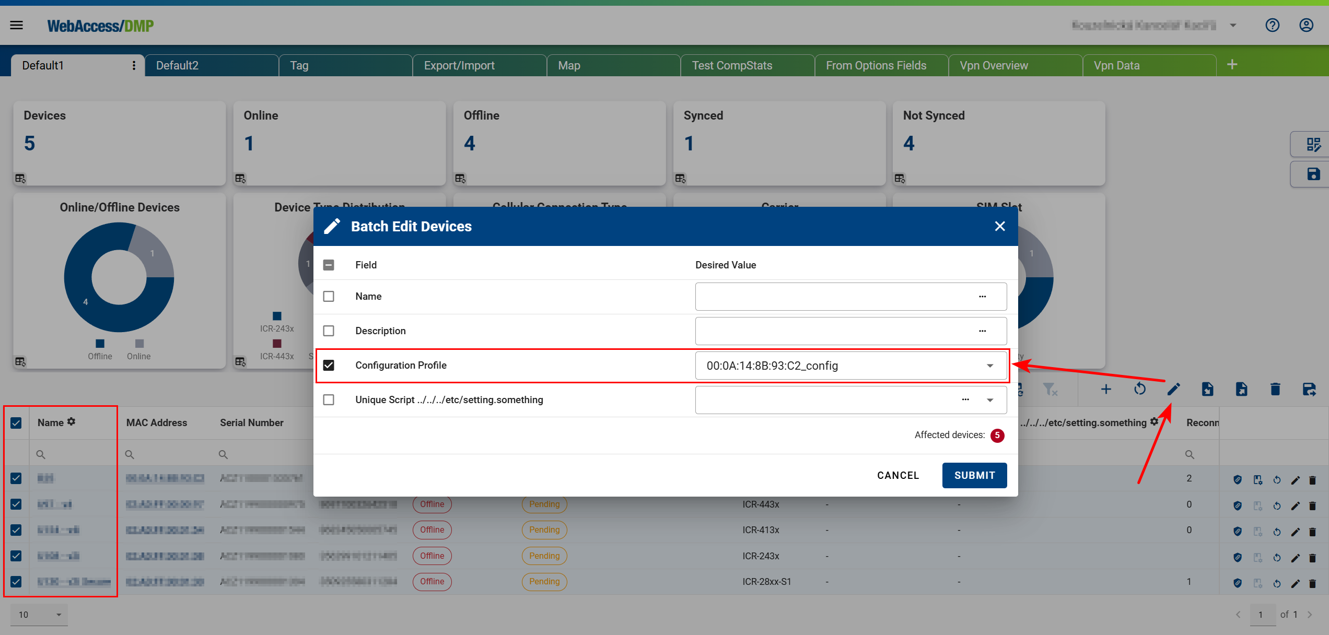Click the save layout icon on the right
The width and height of the screenshot is (1329, 635).
point(1313,174)
